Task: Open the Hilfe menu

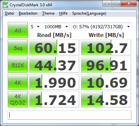Action: click(x=63, y=13)
